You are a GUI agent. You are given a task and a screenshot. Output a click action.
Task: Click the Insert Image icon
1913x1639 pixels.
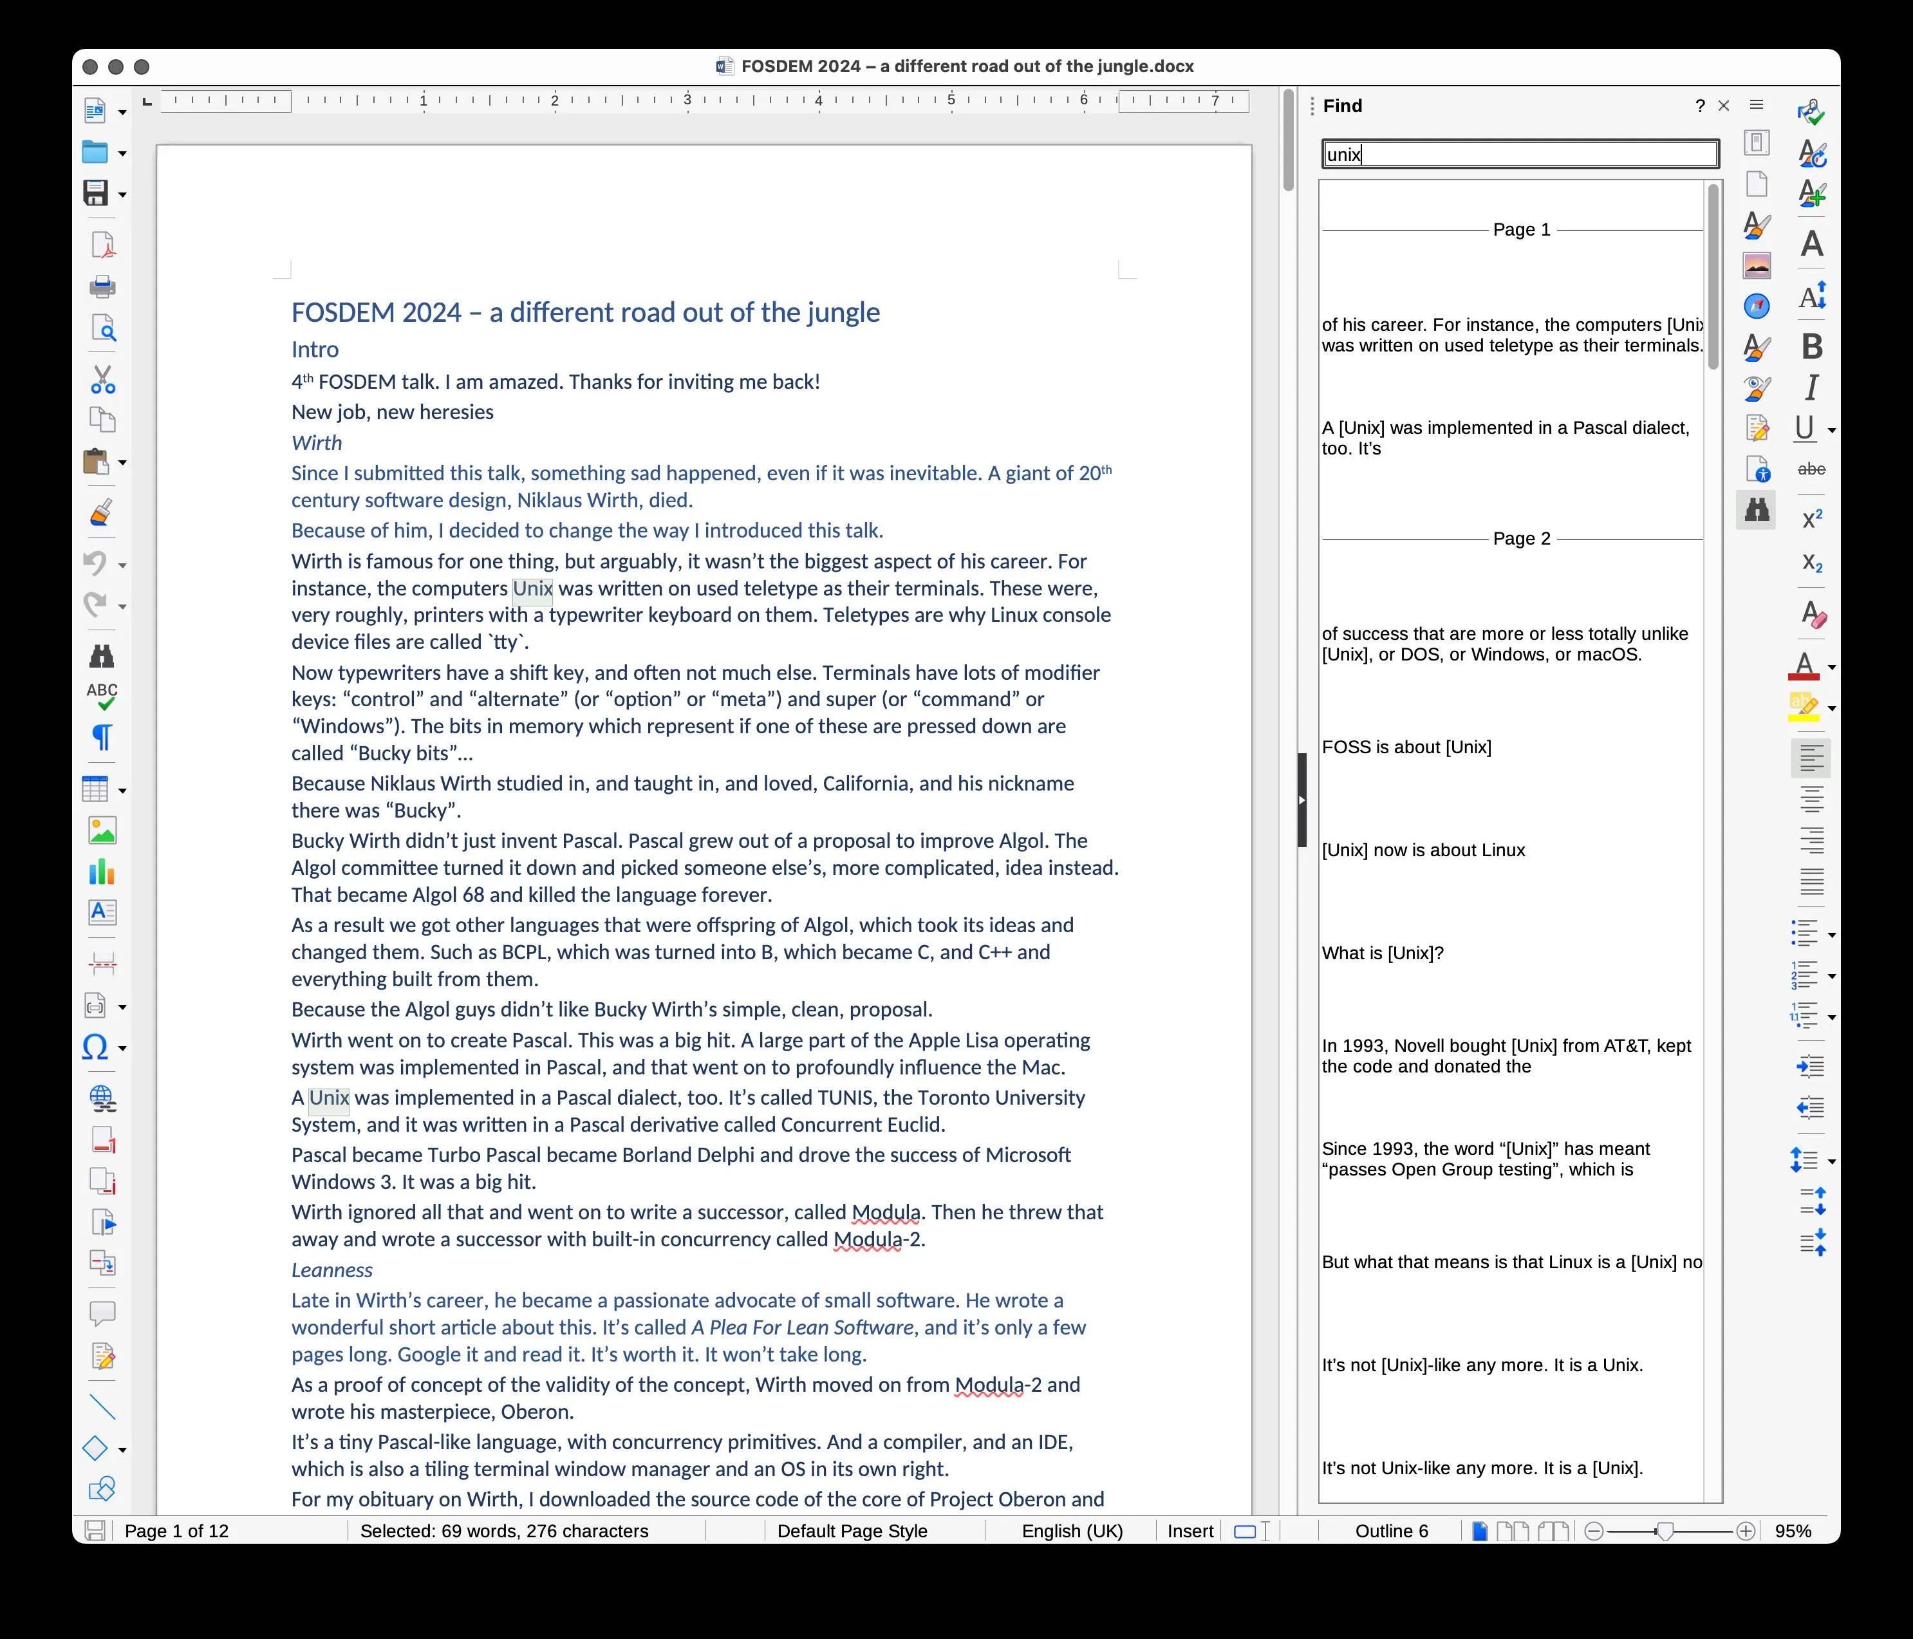point(102,830)
